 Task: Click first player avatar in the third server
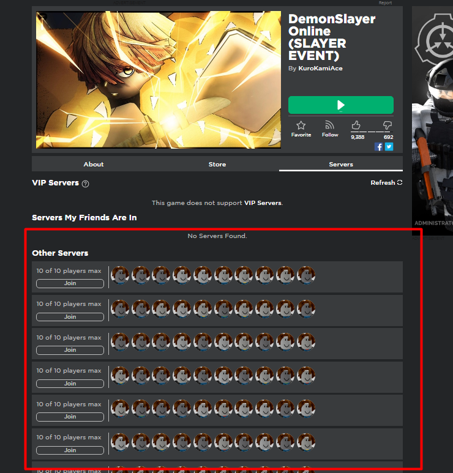pyautogui.click(x=120, y=342)
